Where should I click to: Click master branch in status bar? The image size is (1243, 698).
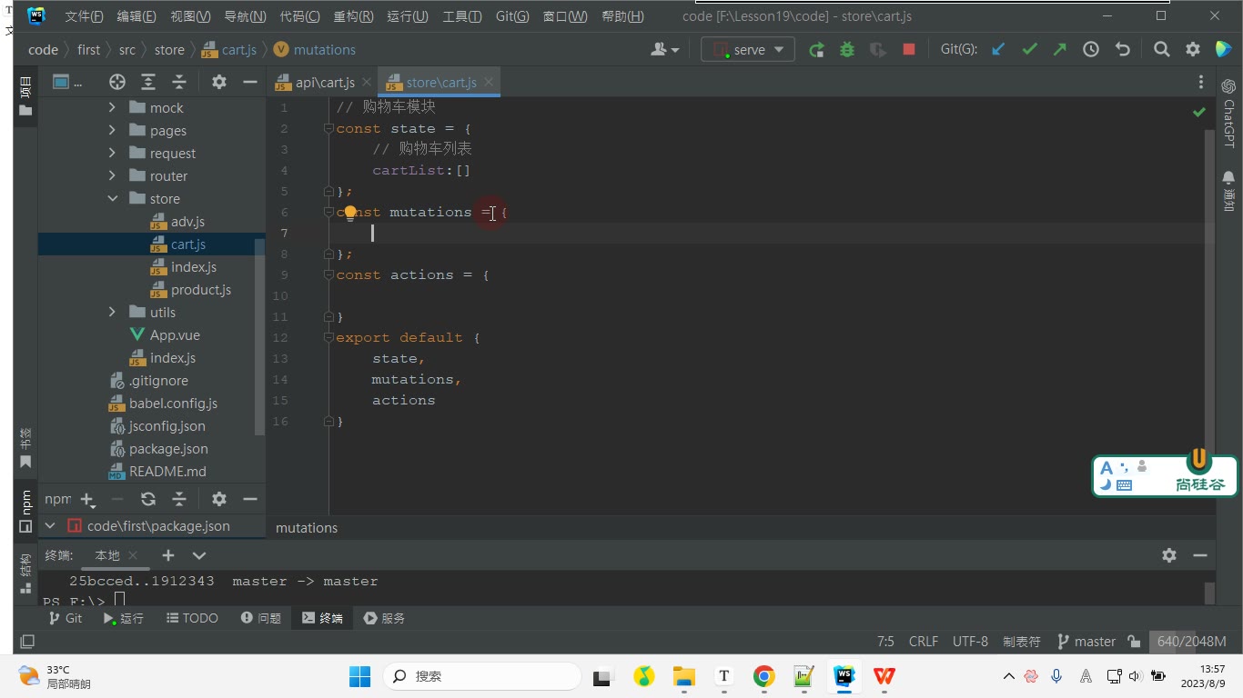pyautogui.click(x=1086, y=642)
